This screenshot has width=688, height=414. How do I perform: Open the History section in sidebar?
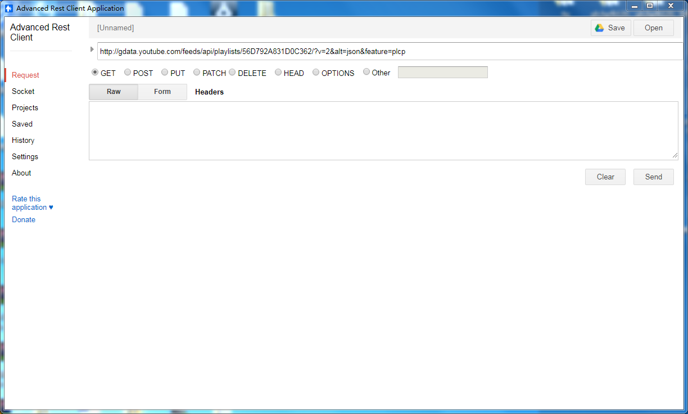(23, 140)
